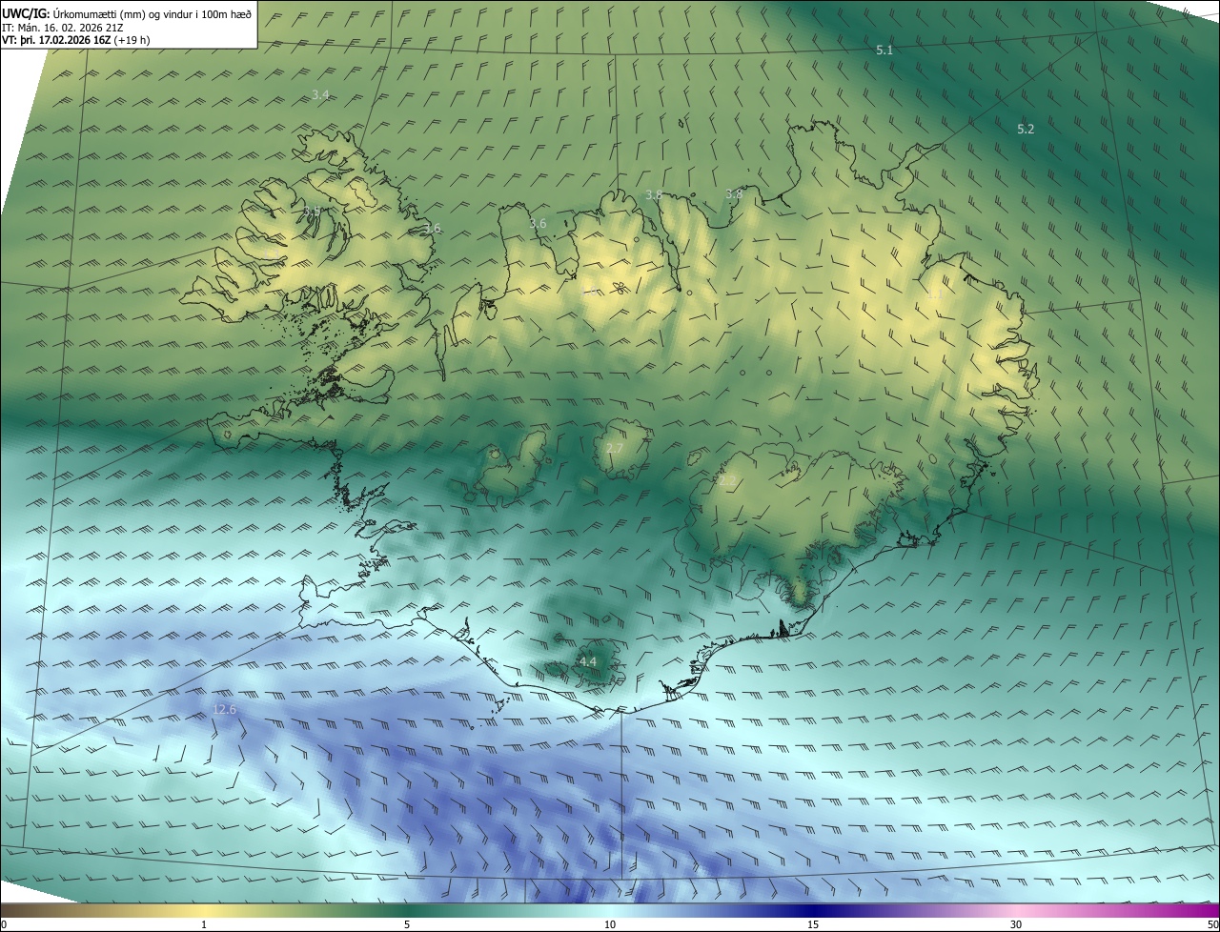Click the colorbar tick label 0
Viewport: 1220px width, 932px height.
click(4, 924)
